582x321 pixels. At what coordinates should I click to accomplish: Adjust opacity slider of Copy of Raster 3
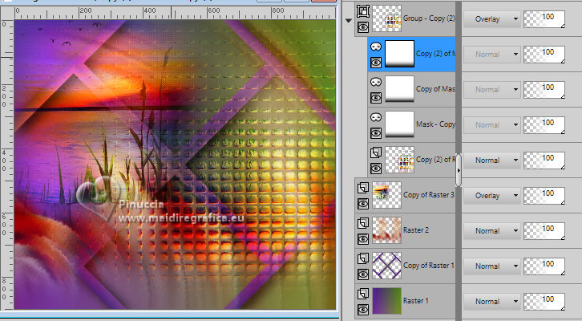pos(544,196)
